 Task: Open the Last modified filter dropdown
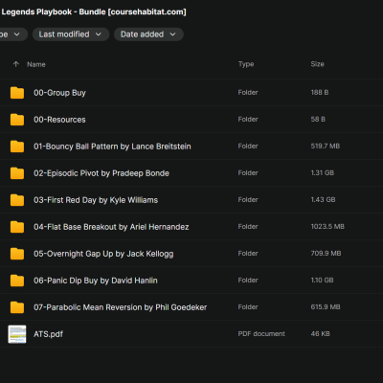(71, 34)
